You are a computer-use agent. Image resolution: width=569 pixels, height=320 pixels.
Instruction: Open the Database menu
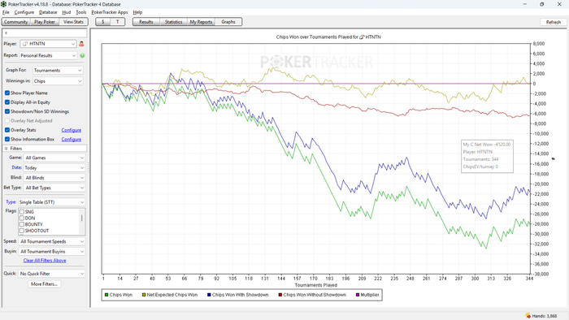48,12
